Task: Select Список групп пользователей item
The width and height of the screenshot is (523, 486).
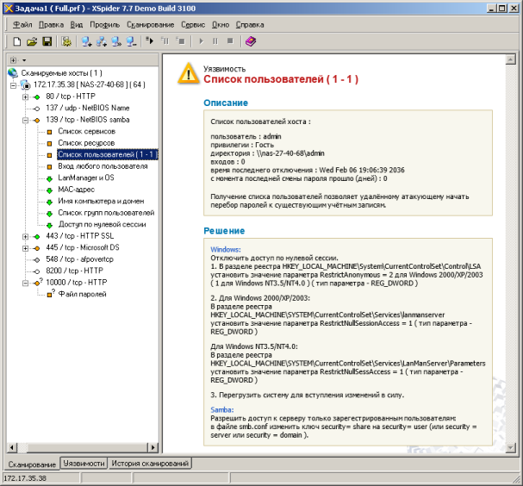Action: [x=106, y=213]
